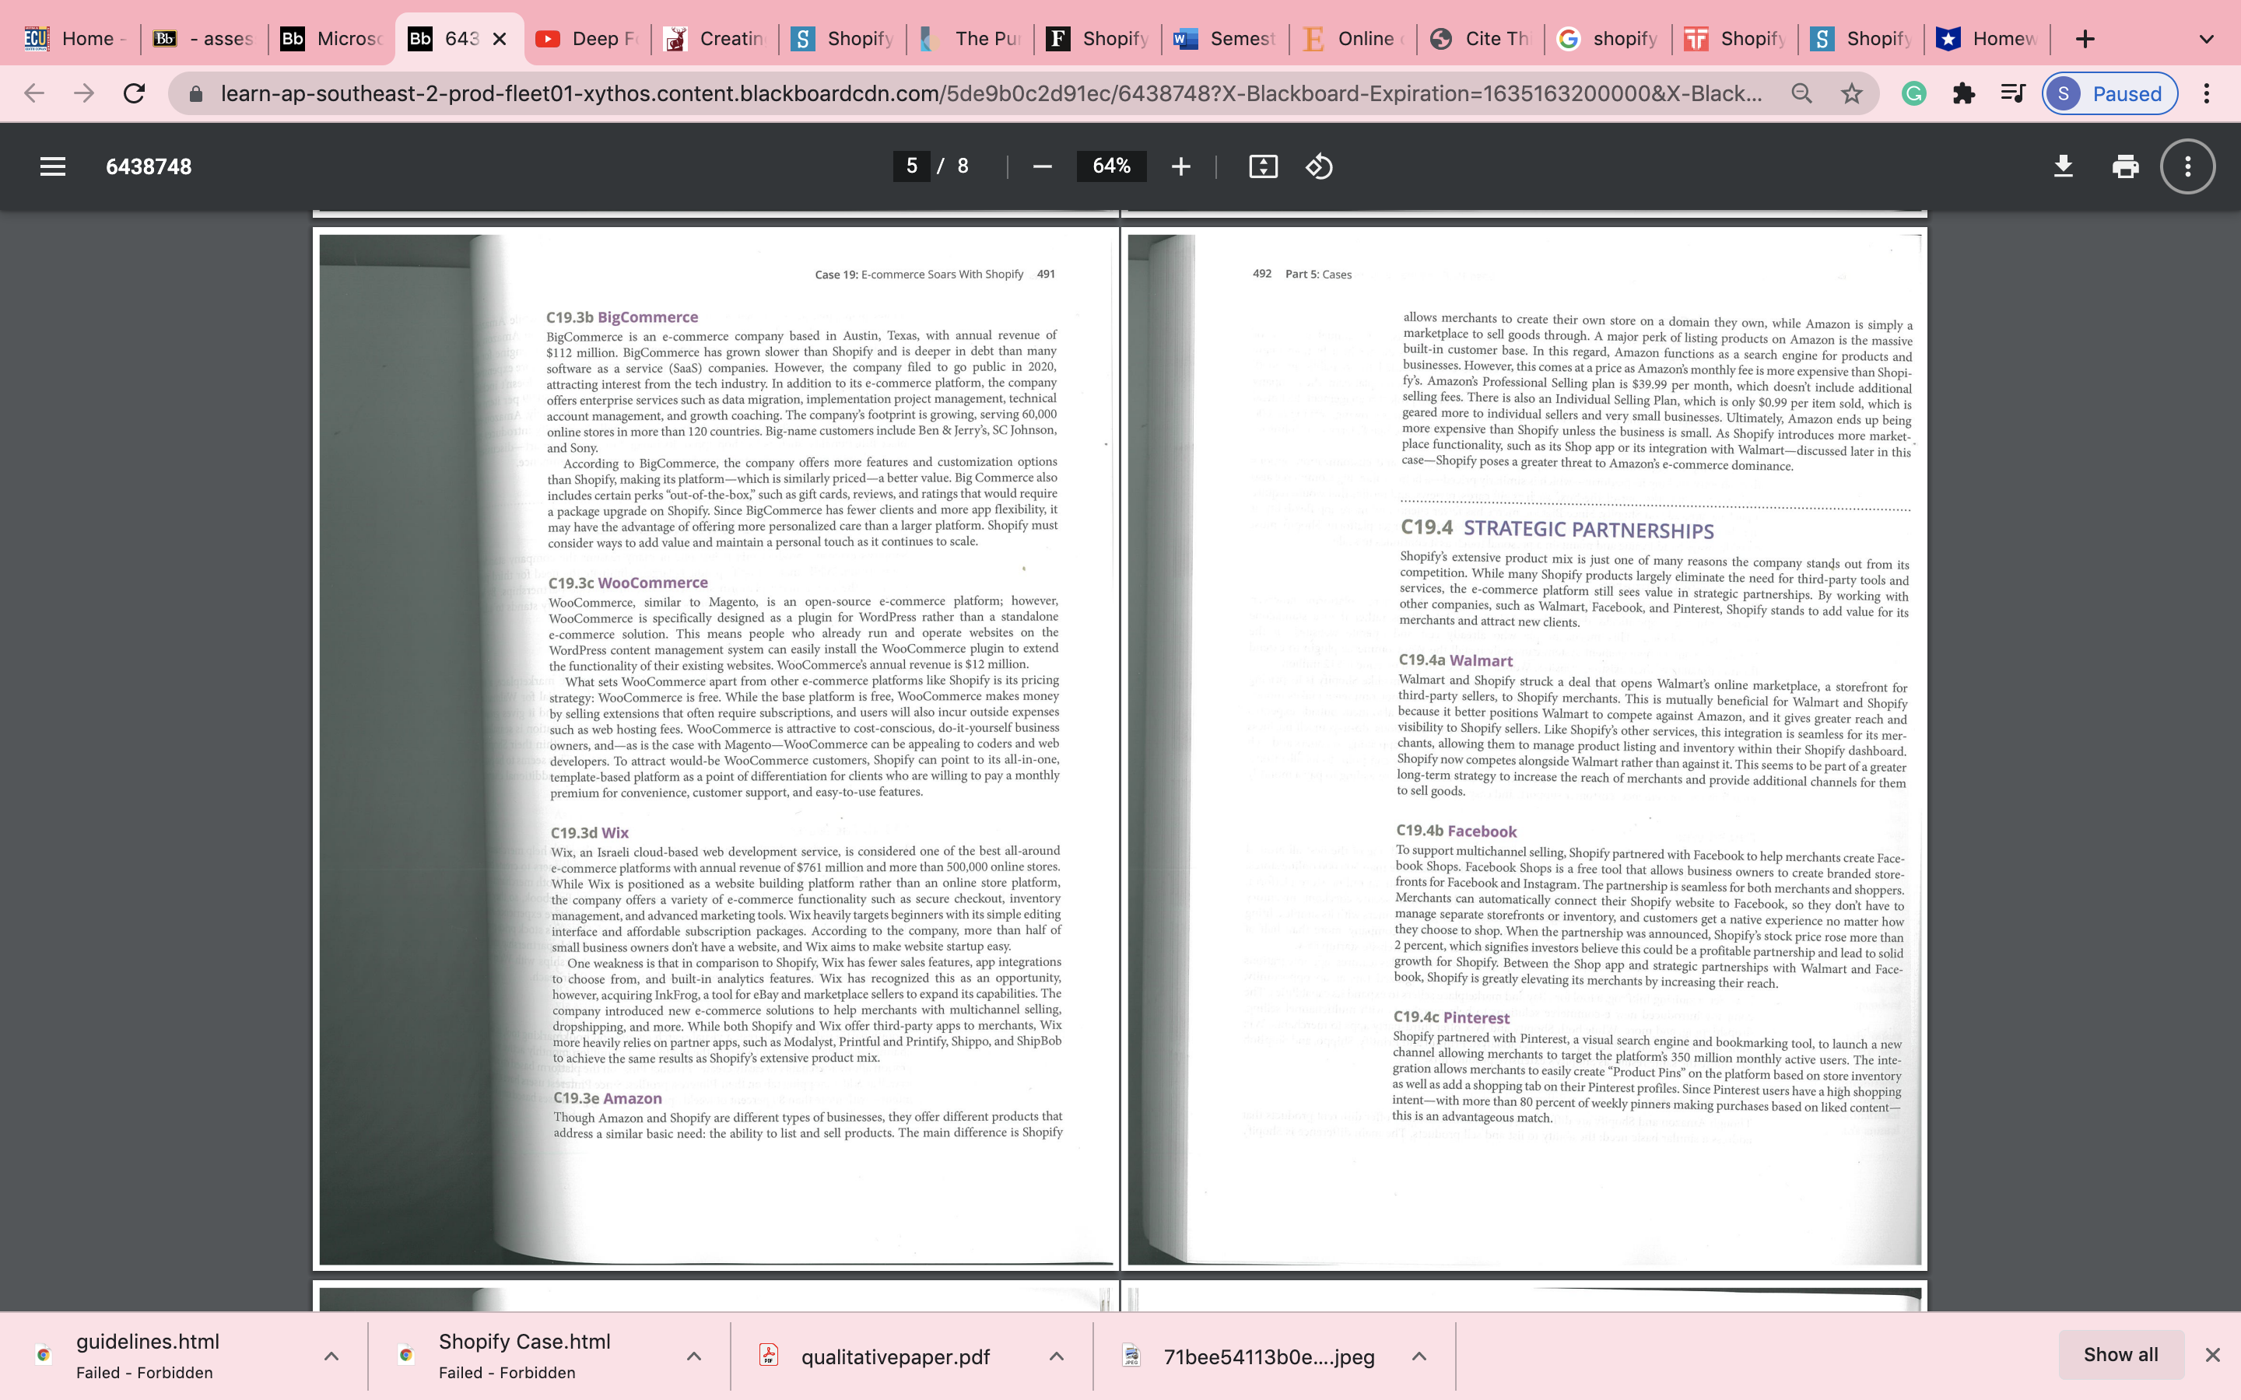The height and width of the screenshot is (1400, 2241).
Task: Switch to the Google shopify search tab
Action: point(1608,39)
